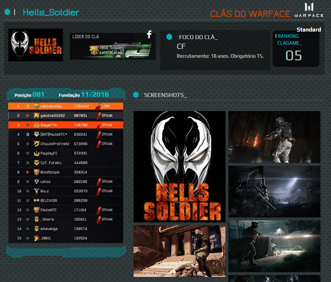
Task: Open screenshot of soldier in burning forest
Action: (x=274, y=137)
